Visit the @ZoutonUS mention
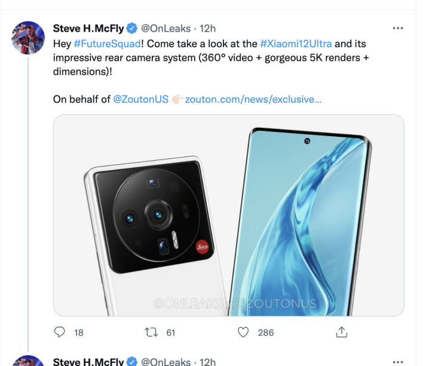 (141, 99)
